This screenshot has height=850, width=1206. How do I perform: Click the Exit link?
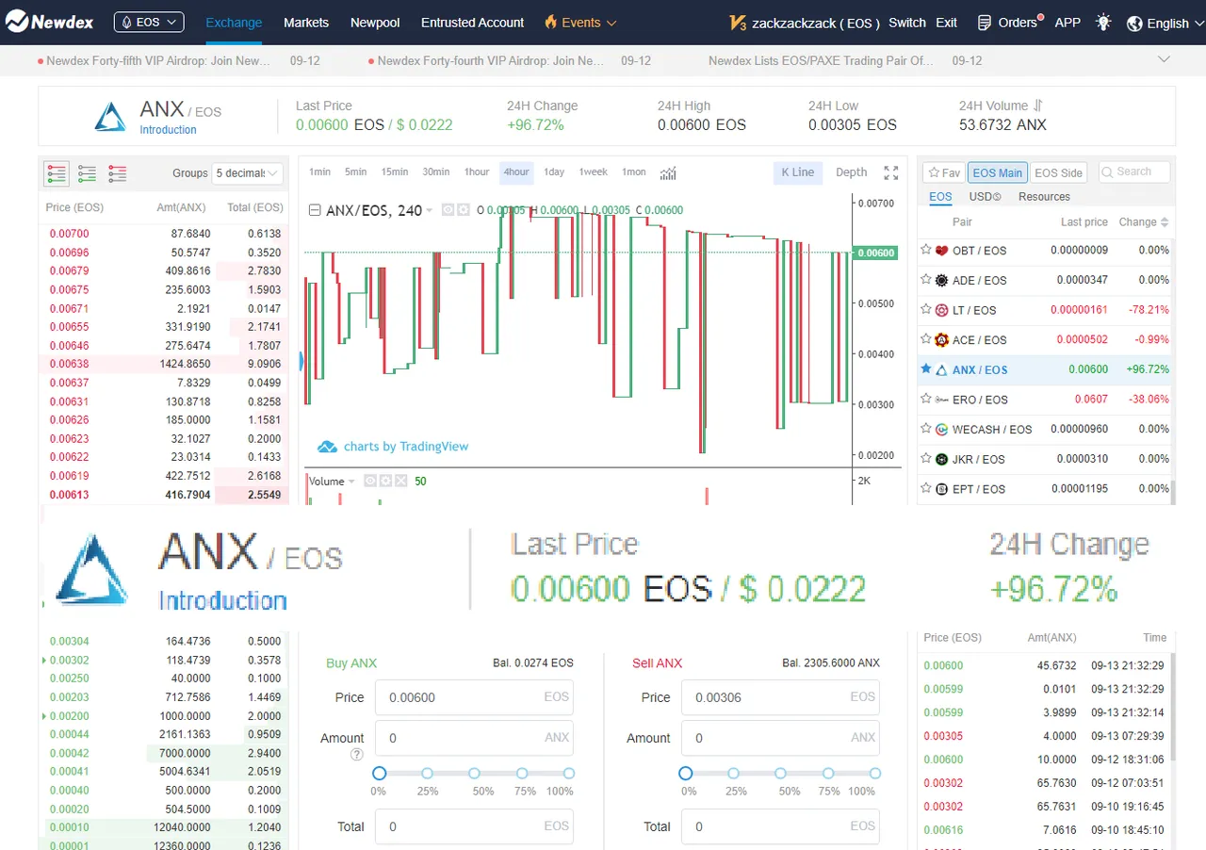(947, 23)
